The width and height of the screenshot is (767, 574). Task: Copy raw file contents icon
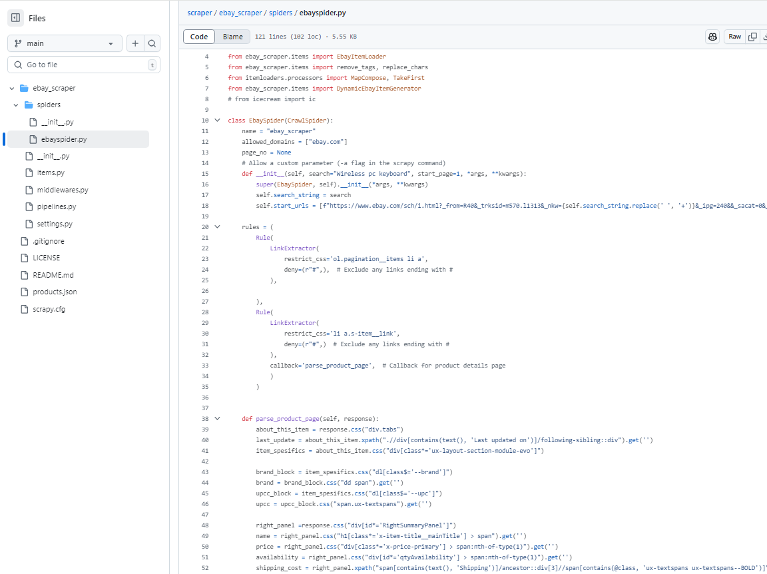(752, 37)
